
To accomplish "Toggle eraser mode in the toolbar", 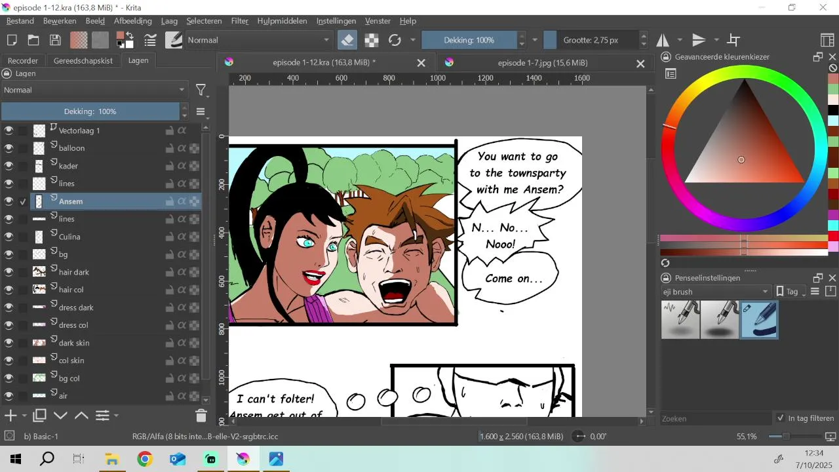I will [x=347, y=40].
